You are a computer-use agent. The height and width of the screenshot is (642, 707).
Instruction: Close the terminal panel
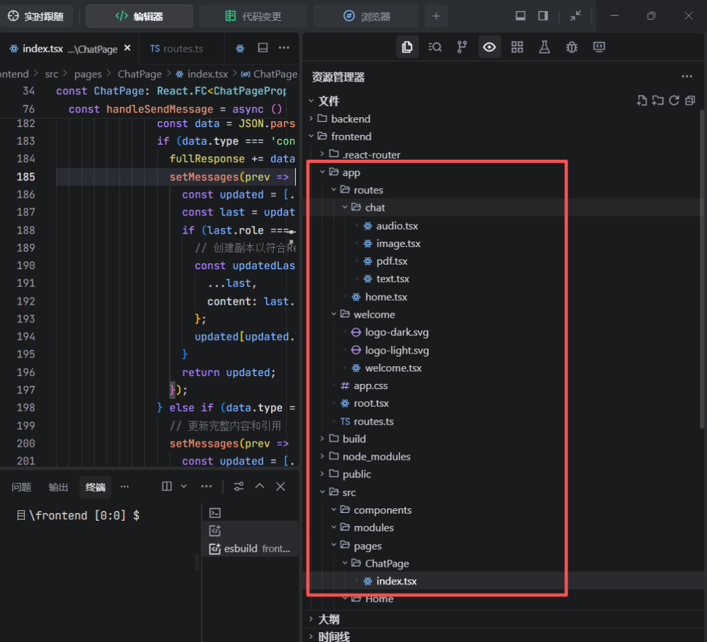(x=280, y=486)
